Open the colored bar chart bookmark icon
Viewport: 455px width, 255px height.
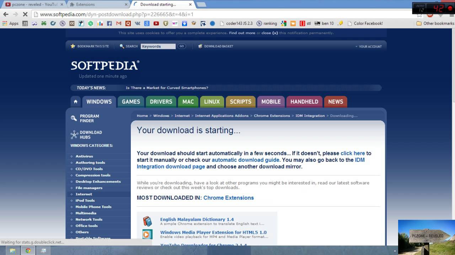click(x=100, y=23)
